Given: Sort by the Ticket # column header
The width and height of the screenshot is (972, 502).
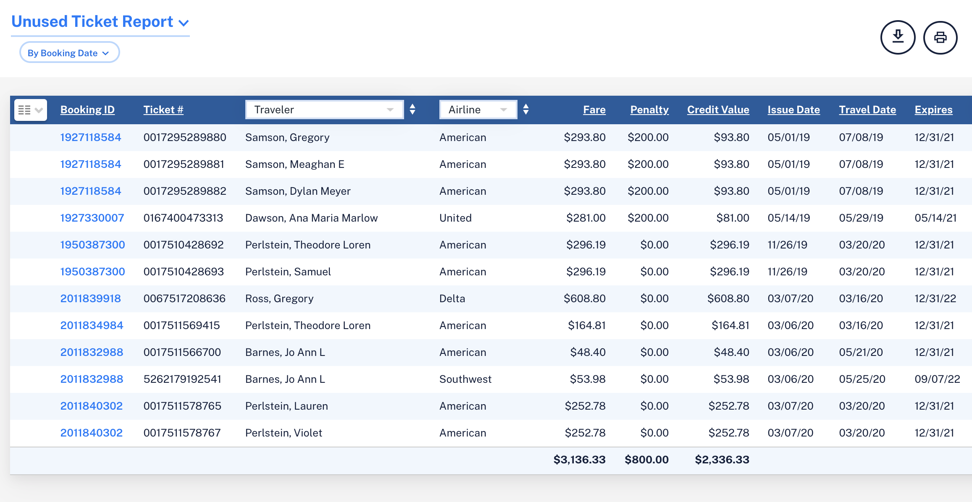Looking at the screenshot, I should 163,110.
